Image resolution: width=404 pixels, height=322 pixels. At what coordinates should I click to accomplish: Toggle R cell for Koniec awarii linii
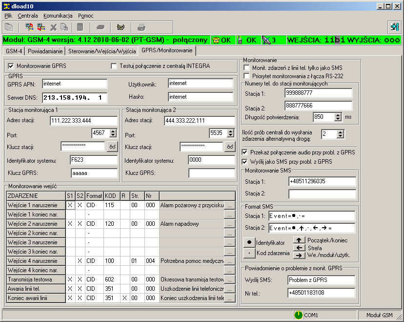click(125, 298)
